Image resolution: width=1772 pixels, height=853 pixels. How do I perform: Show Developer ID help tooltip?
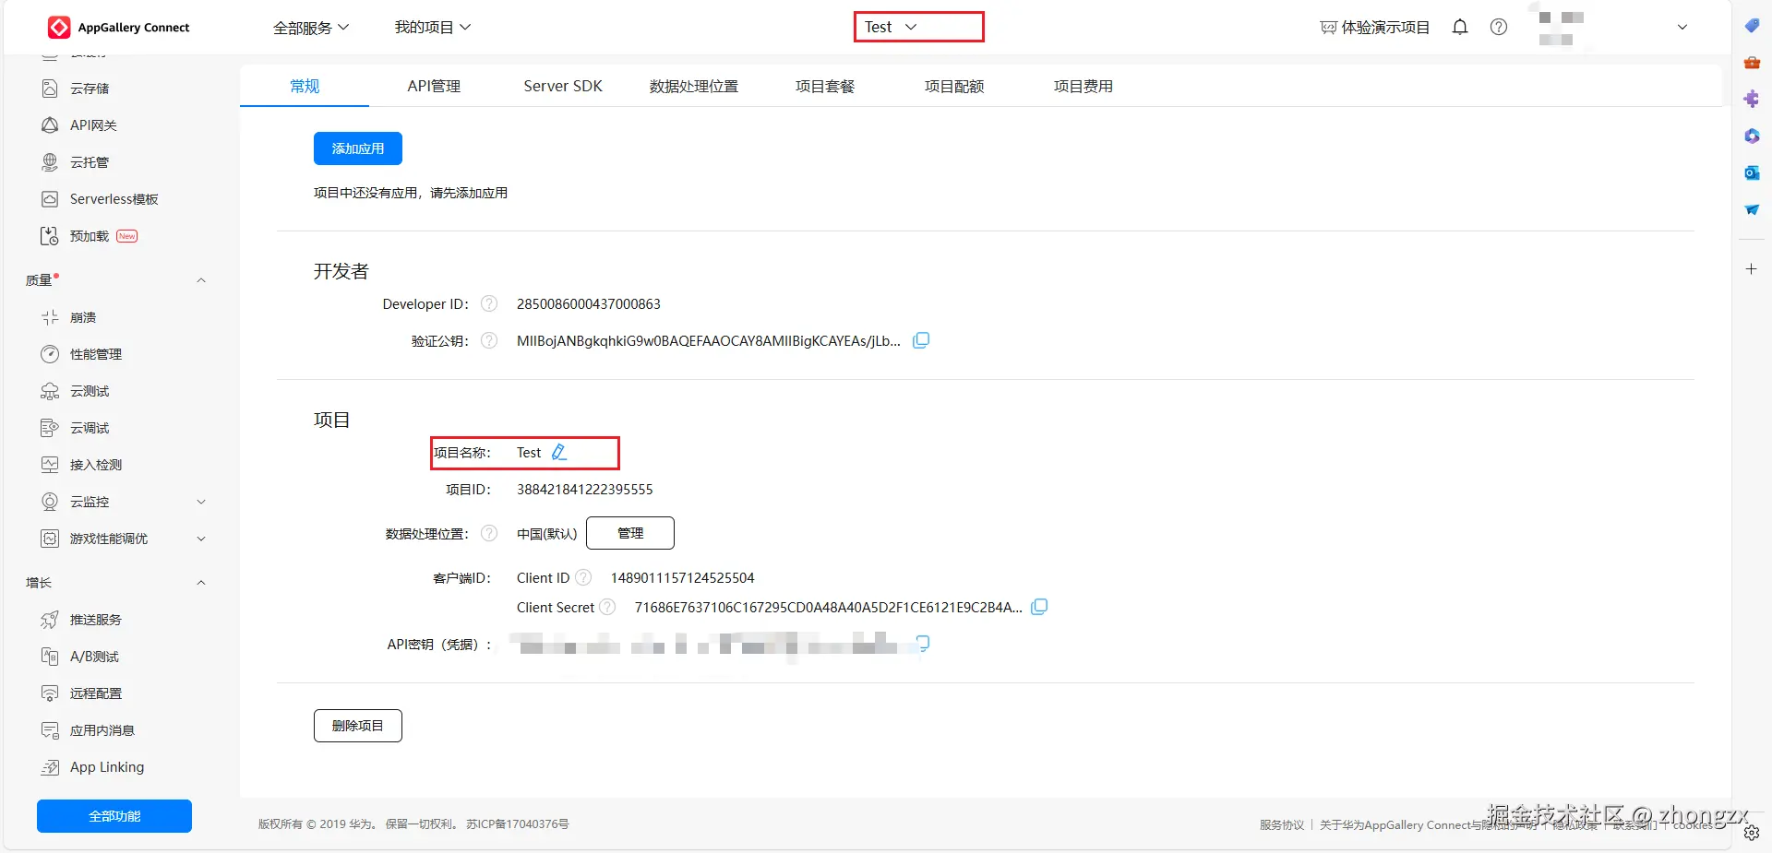(489, 303)
